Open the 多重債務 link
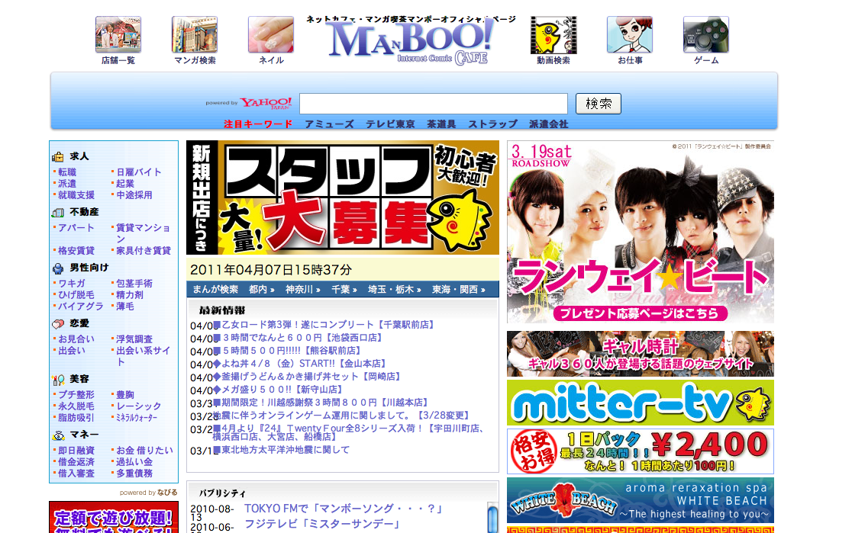 134,474
